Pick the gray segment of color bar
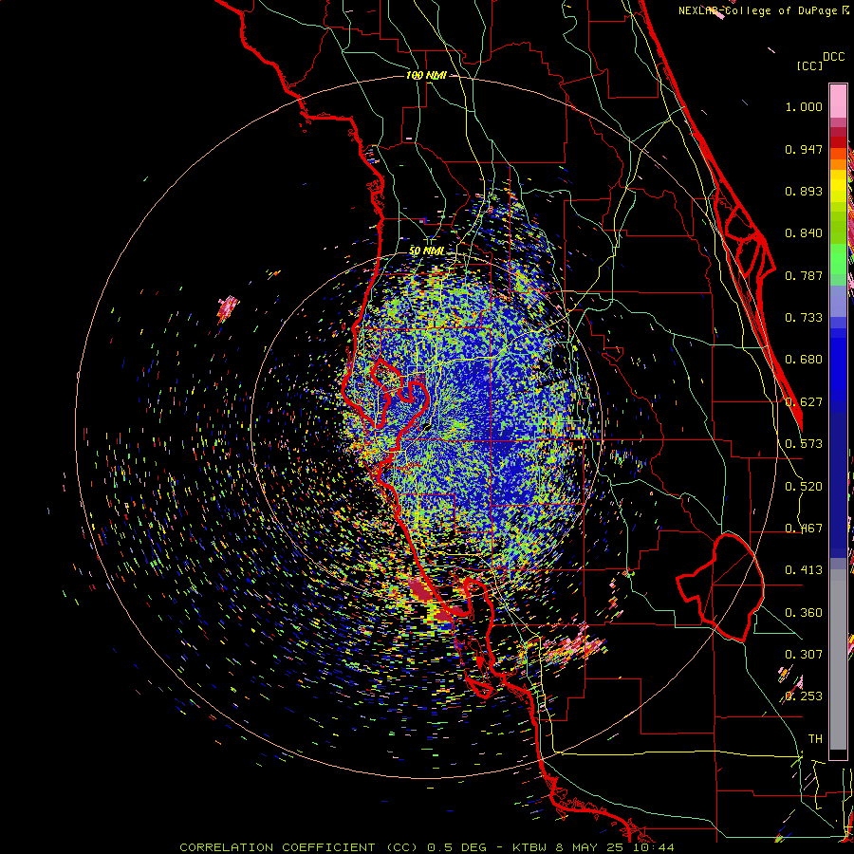854x854 pixels. click(838, 659)
